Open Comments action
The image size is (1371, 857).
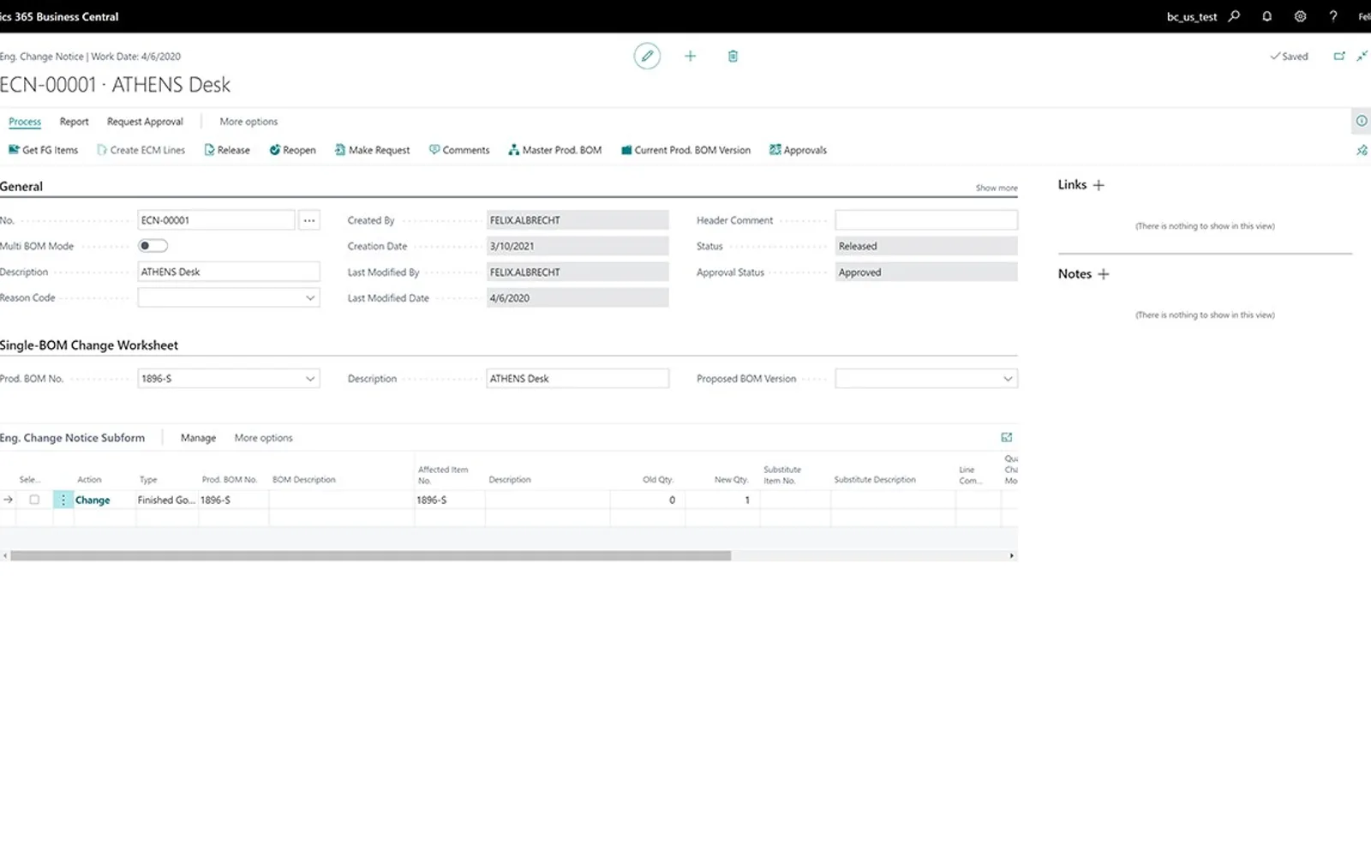point(459,150)
